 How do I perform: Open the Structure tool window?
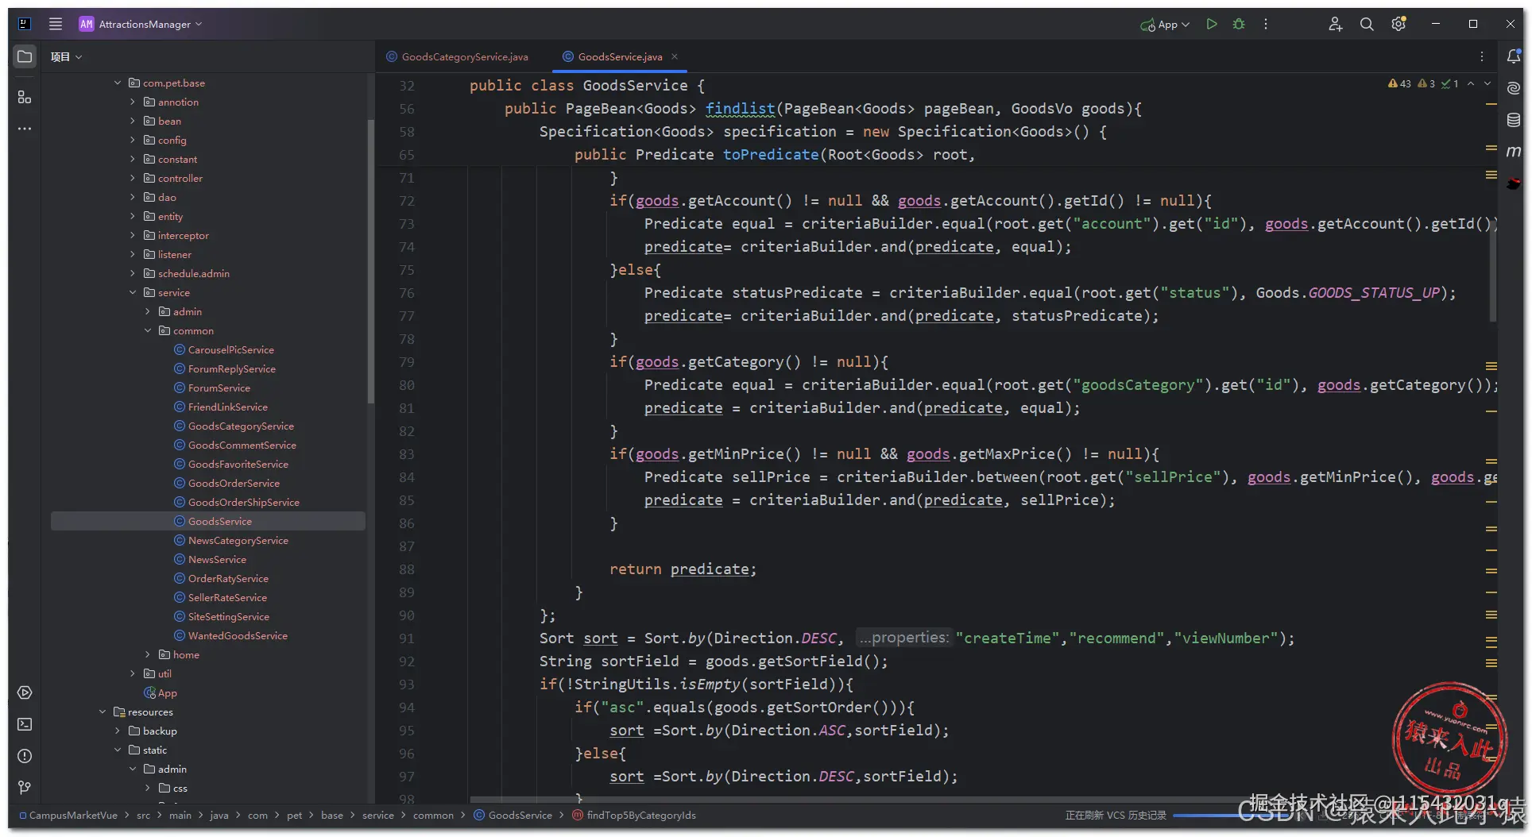(x=25, y=97)
